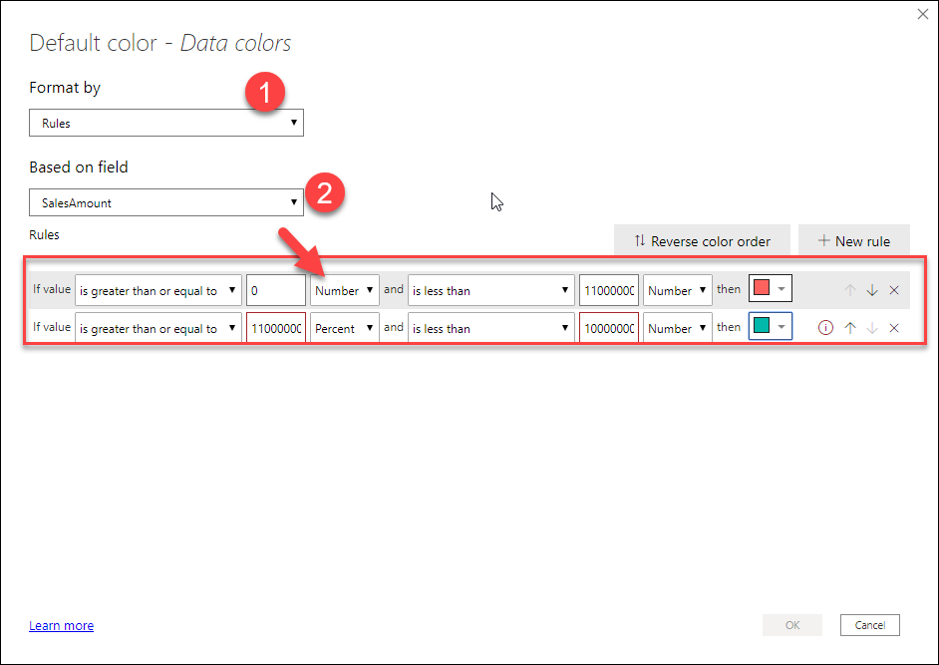Open first rule's 'is greater than or equal to' dropdown
939x665 pixels.
[x=158, y=290]
